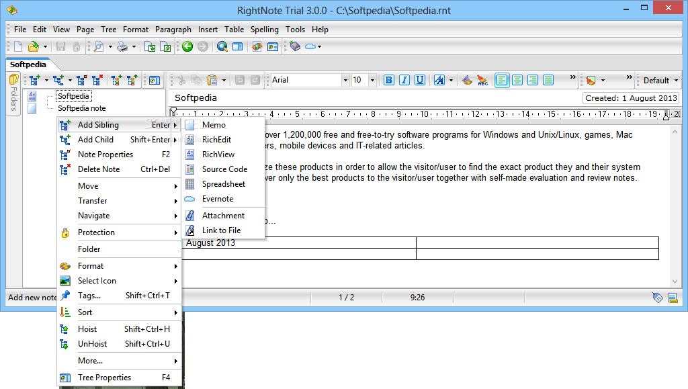Click the purple book icon
Viewport: 688px width, 389px height.
(x=295, y=46)
